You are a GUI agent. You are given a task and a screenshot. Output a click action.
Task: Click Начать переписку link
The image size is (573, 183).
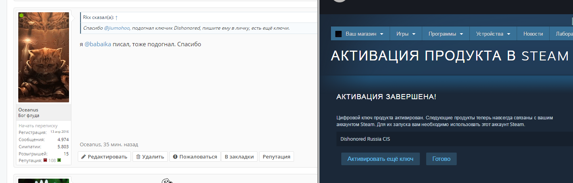[x=38, y=126]
